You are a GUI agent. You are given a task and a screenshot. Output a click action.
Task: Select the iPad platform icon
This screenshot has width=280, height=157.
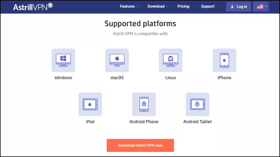coord(90,104)
